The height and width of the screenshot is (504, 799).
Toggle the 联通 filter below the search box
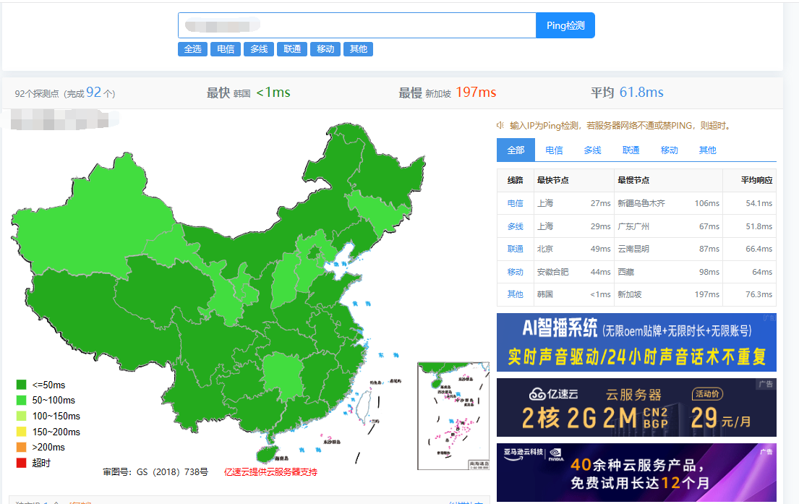tap(292, 49)
